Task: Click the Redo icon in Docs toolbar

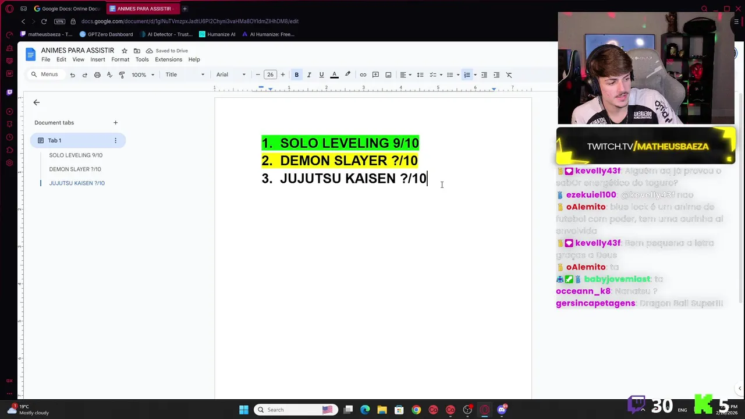Action: tap(84, 74)
